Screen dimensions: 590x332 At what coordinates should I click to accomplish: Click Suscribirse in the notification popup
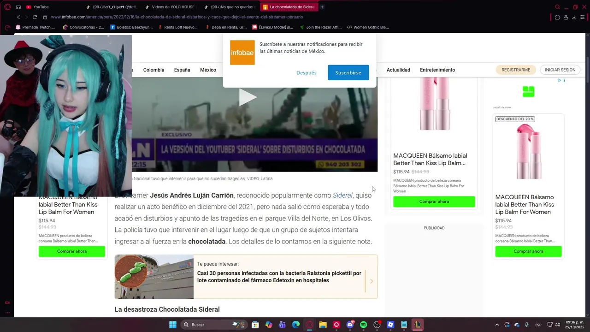[348, 73]
